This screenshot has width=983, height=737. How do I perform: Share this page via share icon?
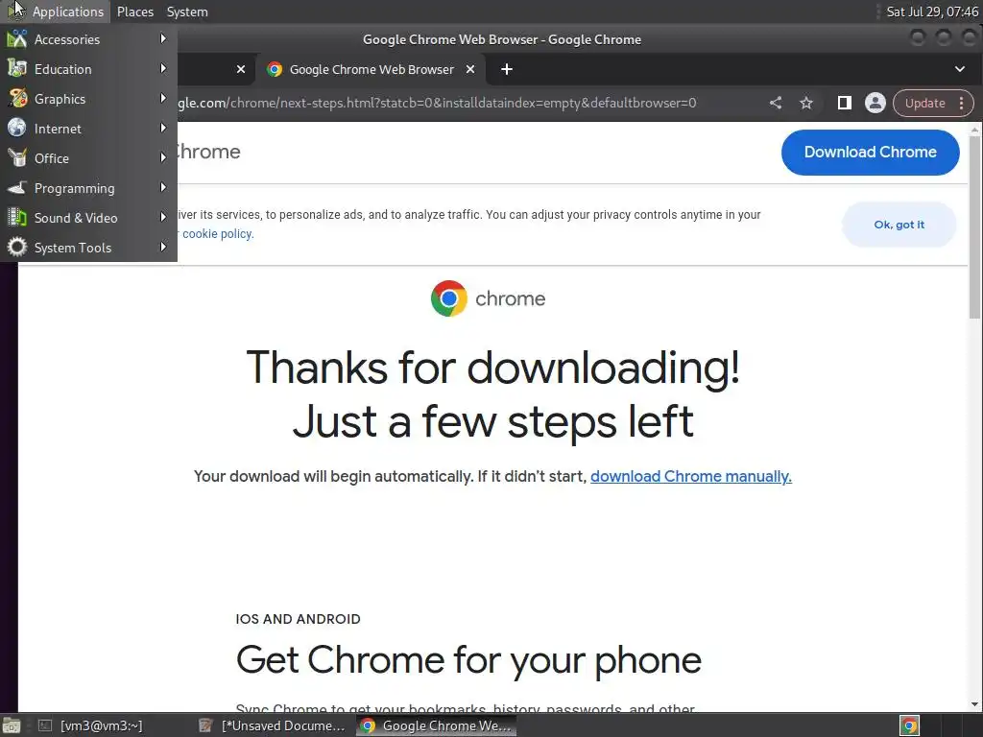(x=776, y=103)
